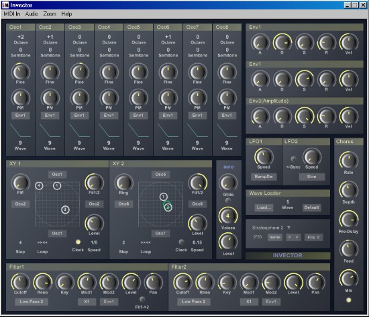Click the SM application icon in title bar
This screenshot has width=369, height=317.
point(5,5)
